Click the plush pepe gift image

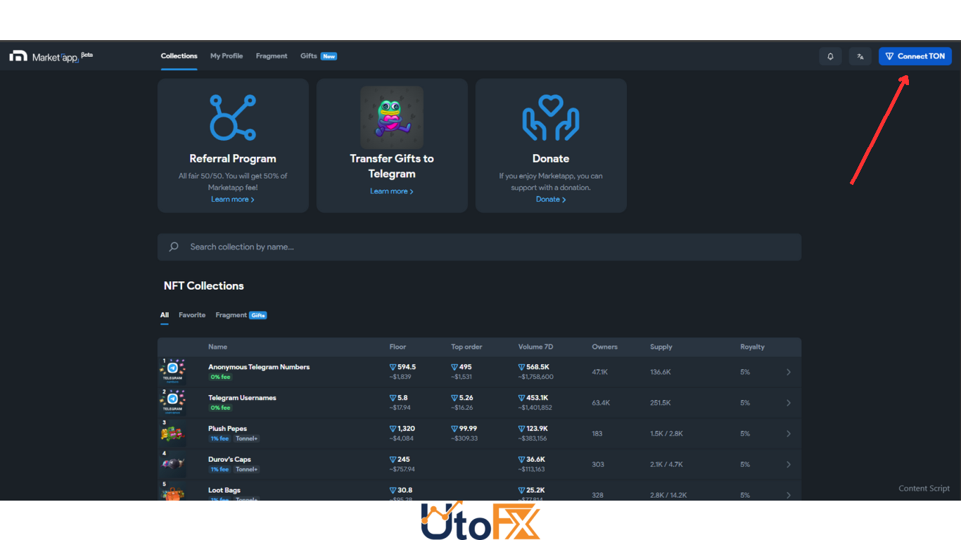coord(392,117)
